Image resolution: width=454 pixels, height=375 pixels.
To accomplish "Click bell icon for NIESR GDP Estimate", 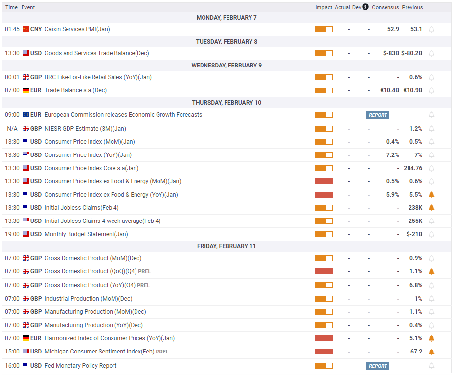I will click(431, 129).
